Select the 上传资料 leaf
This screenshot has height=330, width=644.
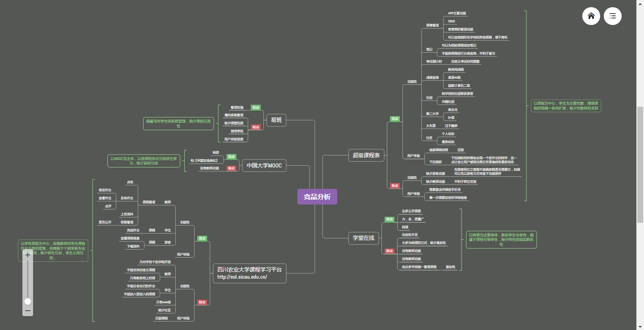tap(127, 214)
